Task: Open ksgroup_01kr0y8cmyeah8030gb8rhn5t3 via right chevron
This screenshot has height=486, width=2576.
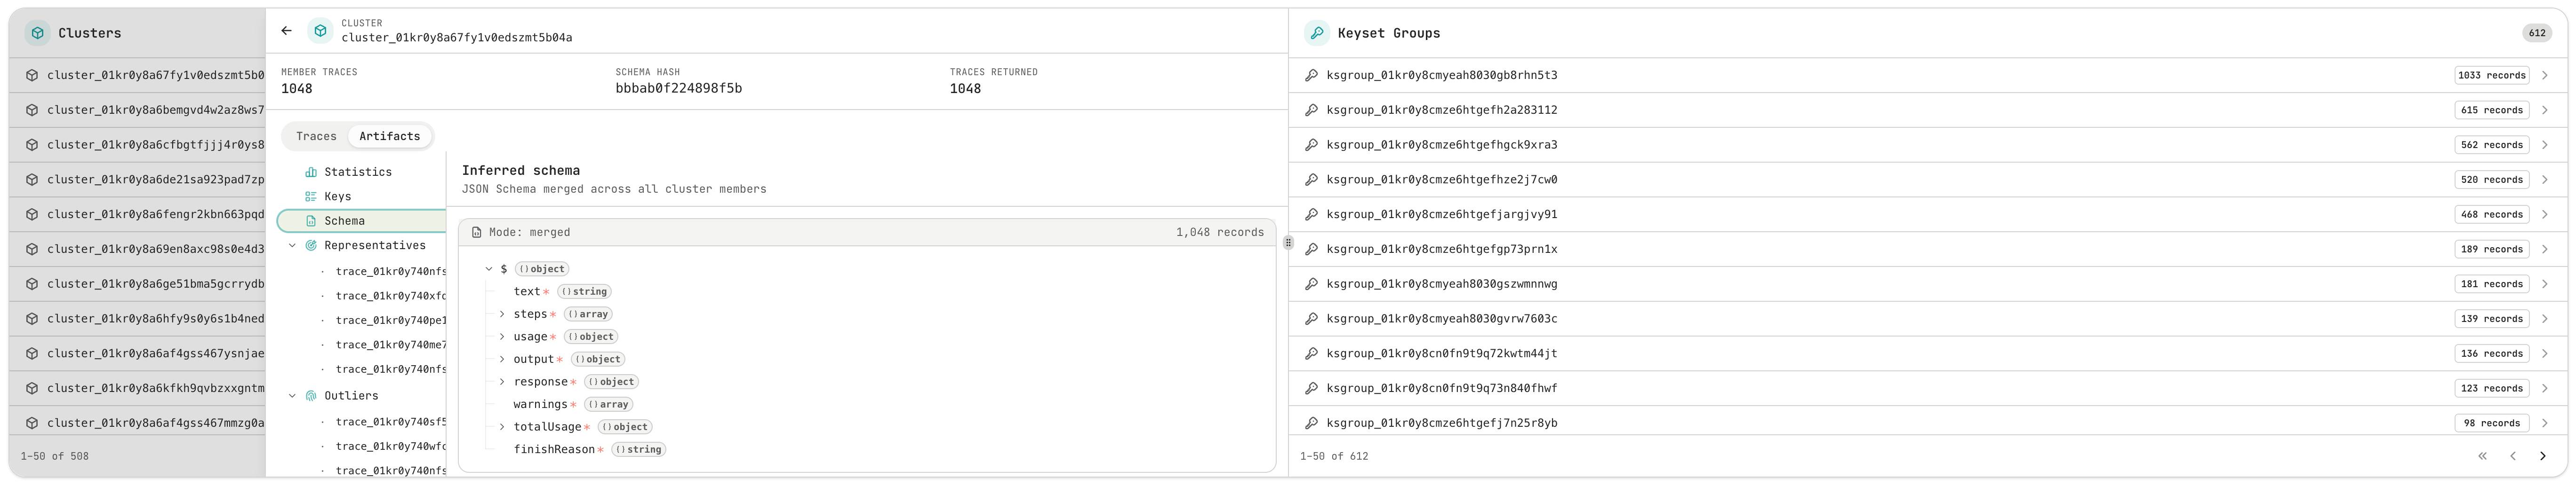Action: click(x=2544, y=76)
